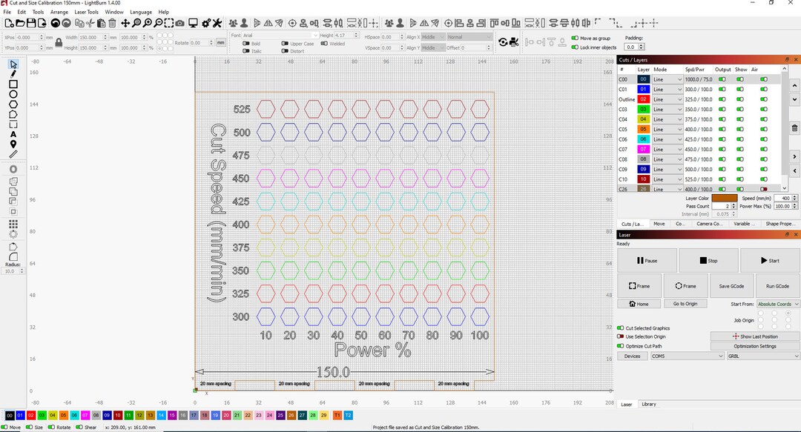
Task: Click Go to Origin
Action: coord(685,303)
